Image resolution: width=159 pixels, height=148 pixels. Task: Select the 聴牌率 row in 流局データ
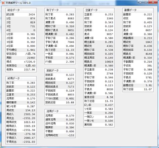60,128
